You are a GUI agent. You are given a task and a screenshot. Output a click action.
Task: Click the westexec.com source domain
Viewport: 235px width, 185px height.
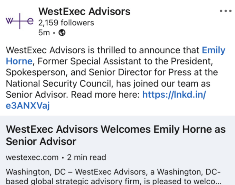click(x=32, y=157)
